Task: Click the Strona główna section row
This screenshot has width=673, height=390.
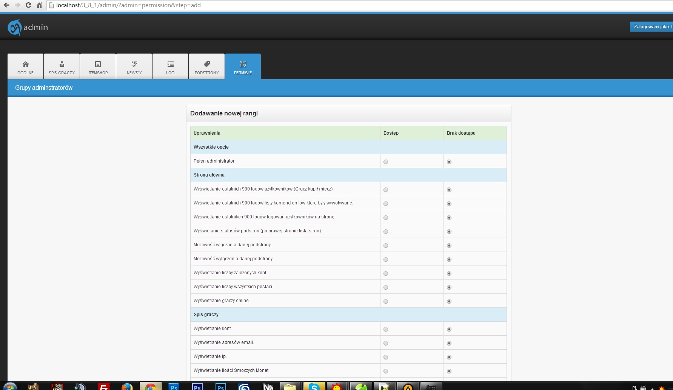Action: click(348, 175)
